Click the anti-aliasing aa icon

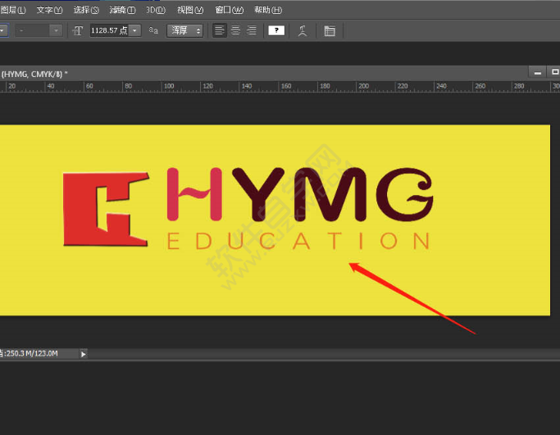(153, 30)
